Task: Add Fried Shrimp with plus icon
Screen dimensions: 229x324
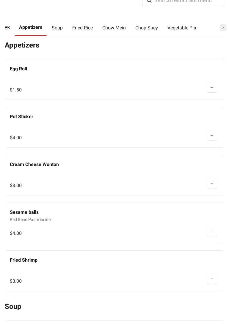Action: (x=212, y=279)
